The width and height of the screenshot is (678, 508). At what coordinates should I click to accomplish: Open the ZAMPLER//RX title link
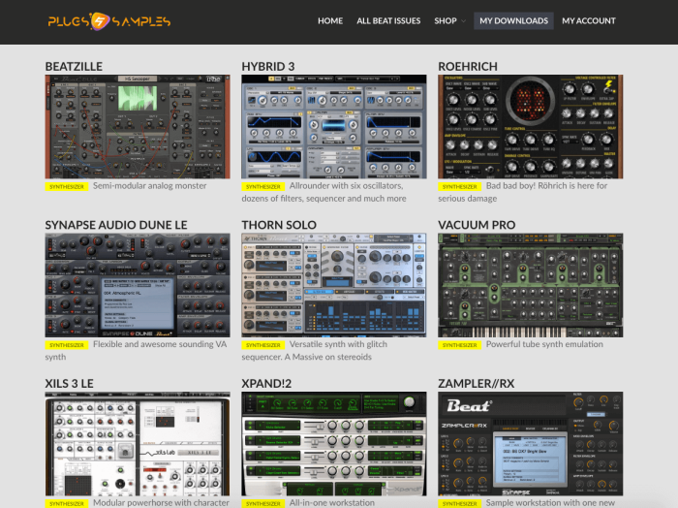coord(477,384)
